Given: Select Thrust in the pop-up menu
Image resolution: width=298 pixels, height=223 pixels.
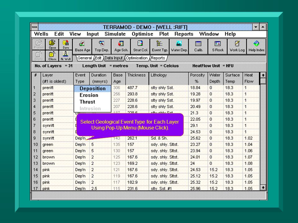Looking at the screenshot, I should coord(93,102).
